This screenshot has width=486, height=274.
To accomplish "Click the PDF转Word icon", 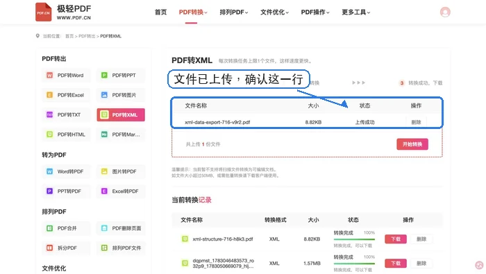I will click(x=49, y=75).
